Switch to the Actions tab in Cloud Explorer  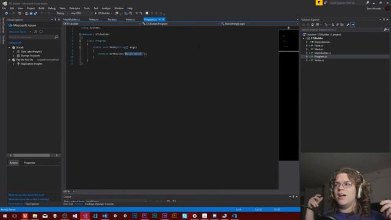pos(13,163)
